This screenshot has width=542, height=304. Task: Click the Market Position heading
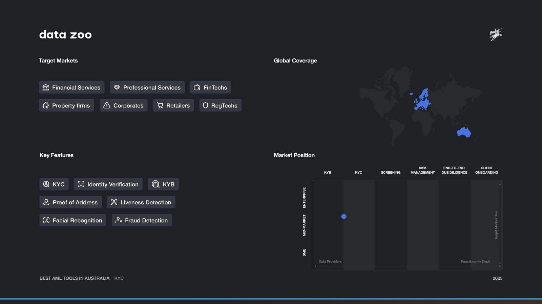tap(294, 155)
